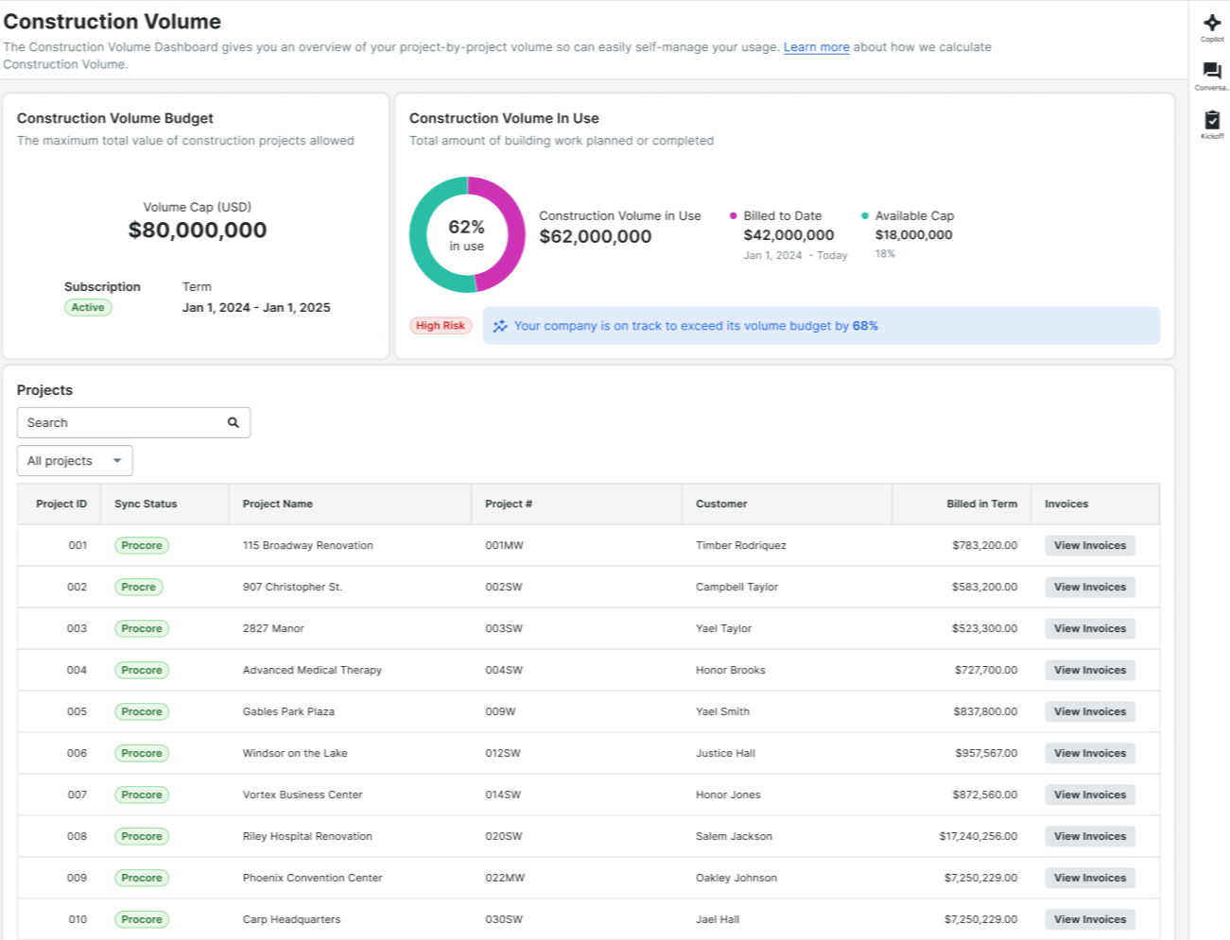Viewport: 1230px width, 940px height.
Task: Click the Procore sync badge for 115 Broadway Renovation
Action: coord(141,545)
